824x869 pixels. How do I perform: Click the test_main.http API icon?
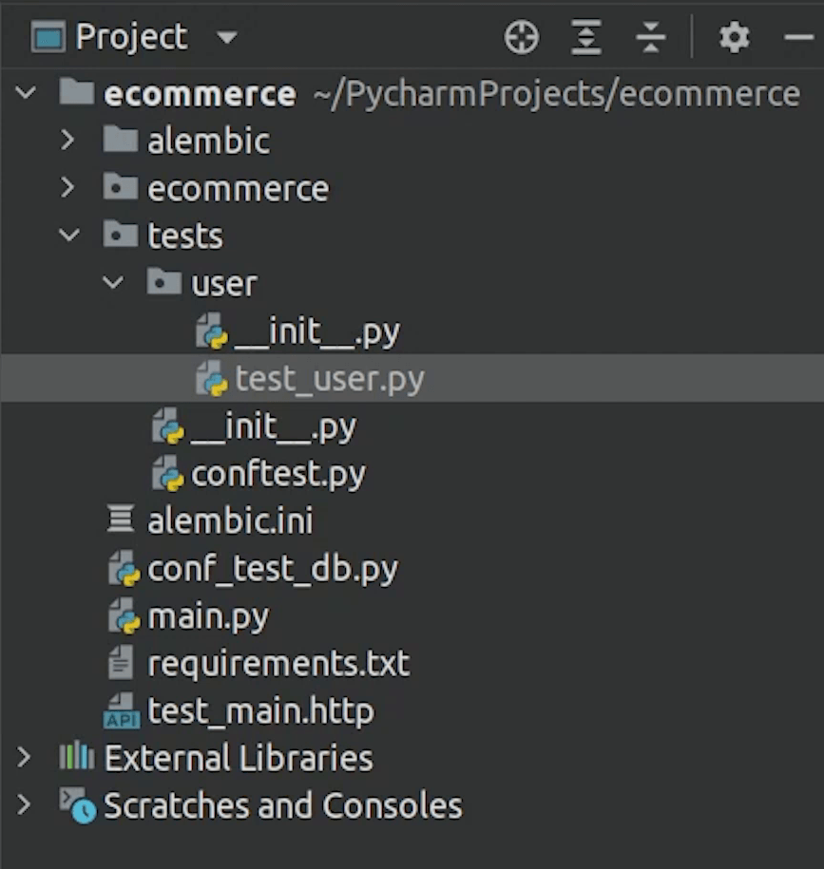click(123, 711)
